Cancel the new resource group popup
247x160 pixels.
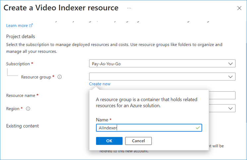pos(138,141)
